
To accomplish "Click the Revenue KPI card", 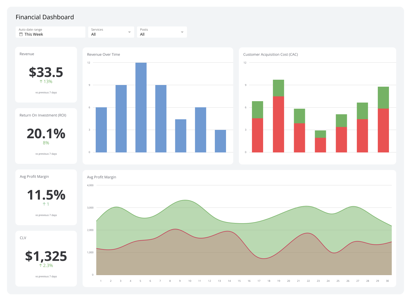I will [x=46, y=74].
